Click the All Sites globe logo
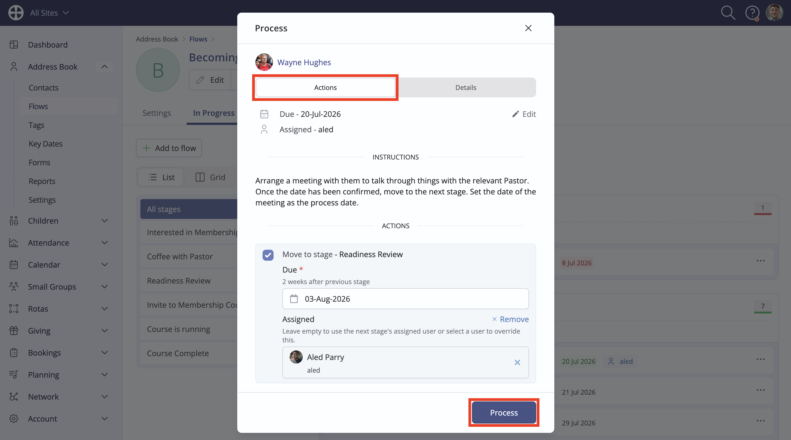 [16, 13]
